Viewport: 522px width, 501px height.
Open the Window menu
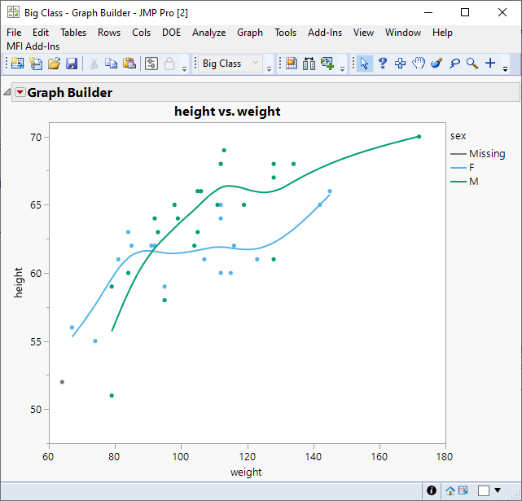[403, 33]
